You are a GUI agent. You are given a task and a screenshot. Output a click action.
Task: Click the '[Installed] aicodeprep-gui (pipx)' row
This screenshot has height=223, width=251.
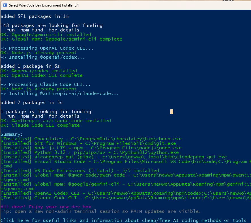pyautogui.click(x=114, y=157)
